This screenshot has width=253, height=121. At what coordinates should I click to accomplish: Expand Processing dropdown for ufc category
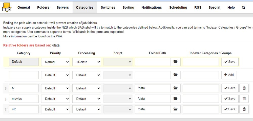87,109
